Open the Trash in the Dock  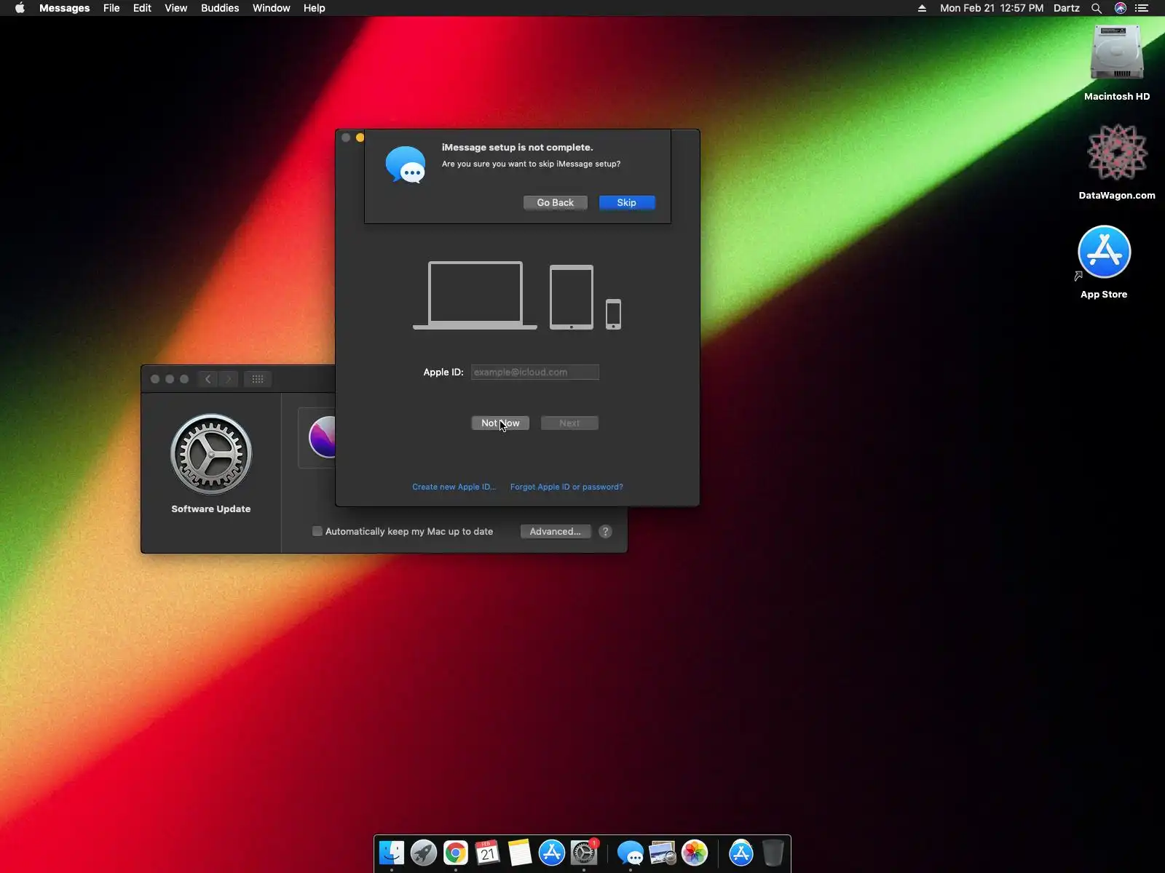click(x=773, y=853)
